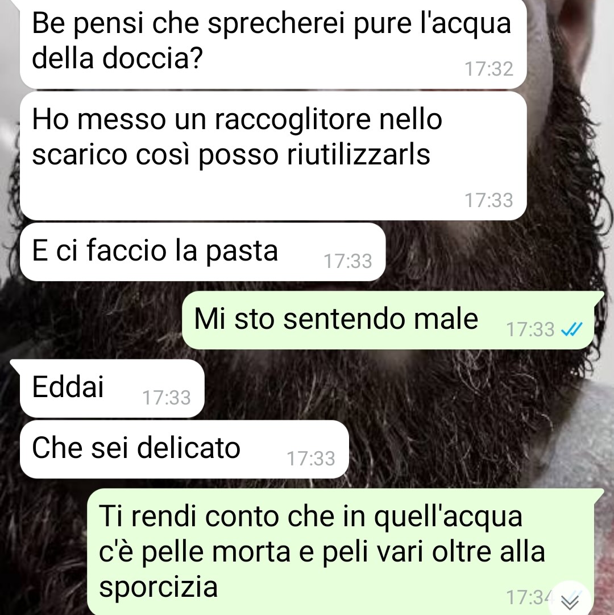The image size is (614, 615).
Task: Tap the beard wallpaper background right of "Eddai"
Action: pyautogui.click(x=392, y=389)
